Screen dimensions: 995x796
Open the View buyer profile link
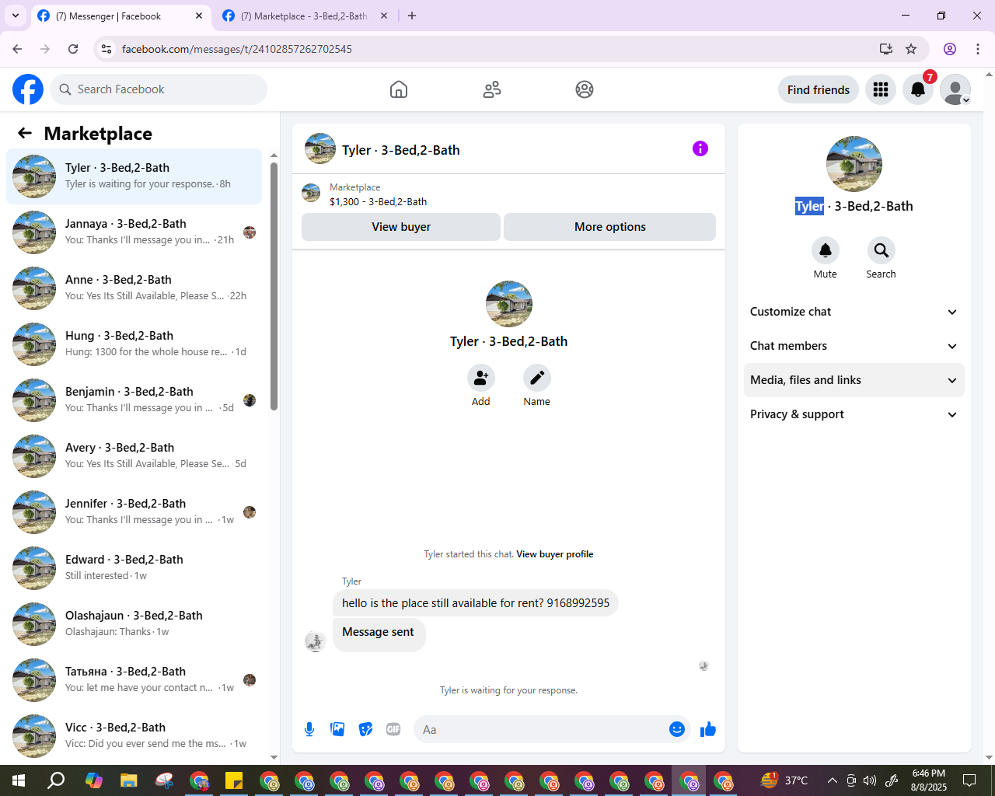[555, 554]
